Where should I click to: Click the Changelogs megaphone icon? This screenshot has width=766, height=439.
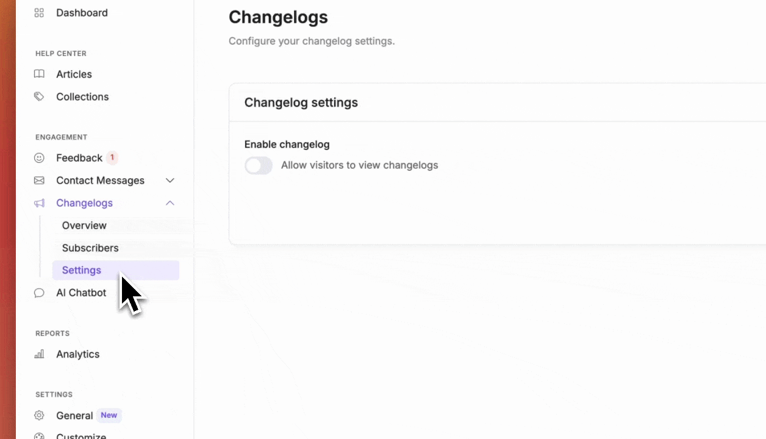click(x=39, y=203)
